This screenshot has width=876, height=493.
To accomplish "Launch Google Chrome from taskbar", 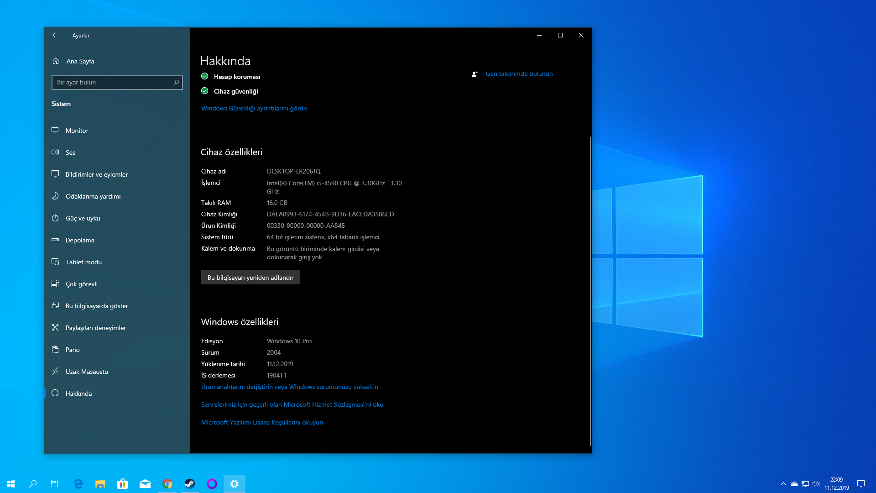I will tap(167, 484).
